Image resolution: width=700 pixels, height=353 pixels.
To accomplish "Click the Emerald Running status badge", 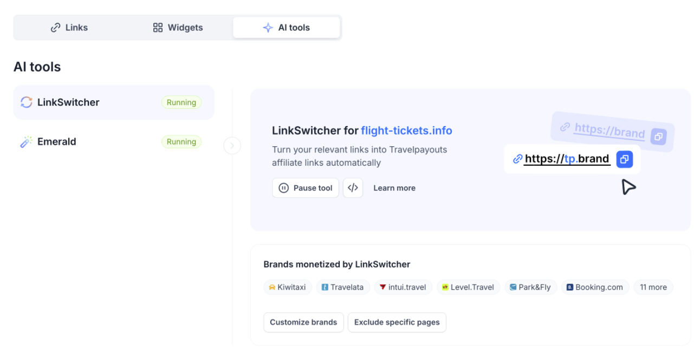I will 181,142.
